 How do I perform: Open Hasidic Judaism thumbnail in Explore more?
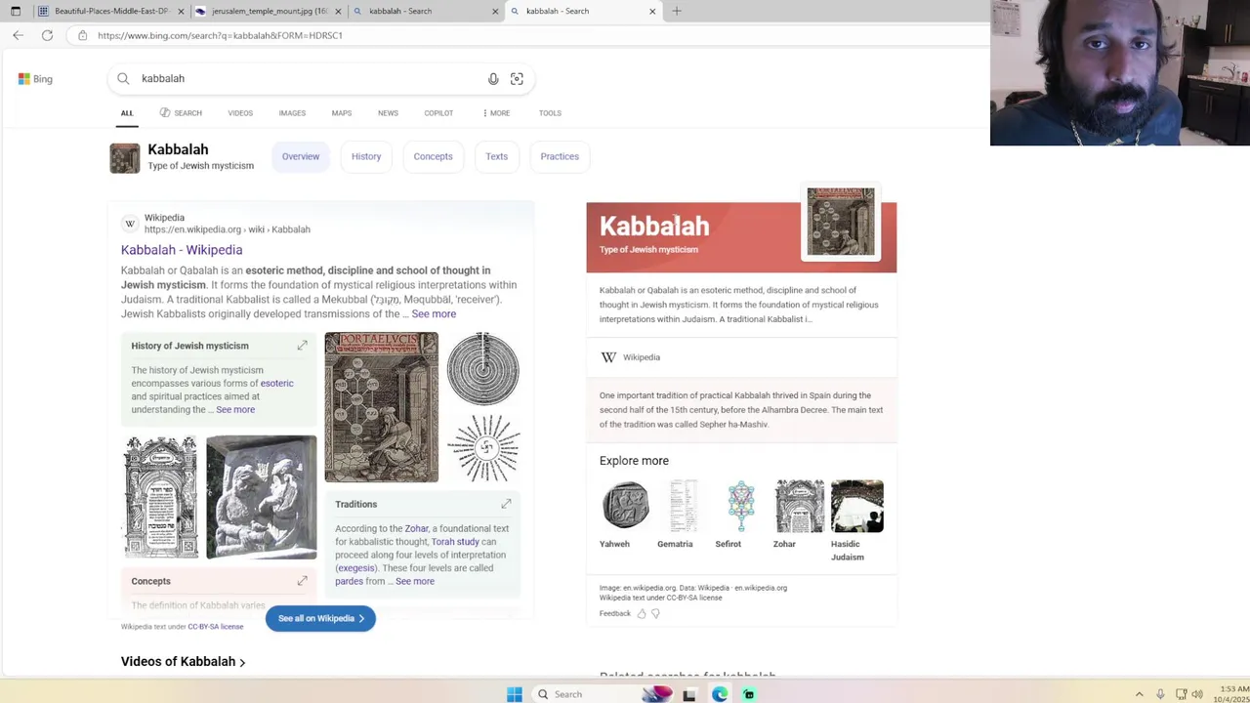[857, 506]
